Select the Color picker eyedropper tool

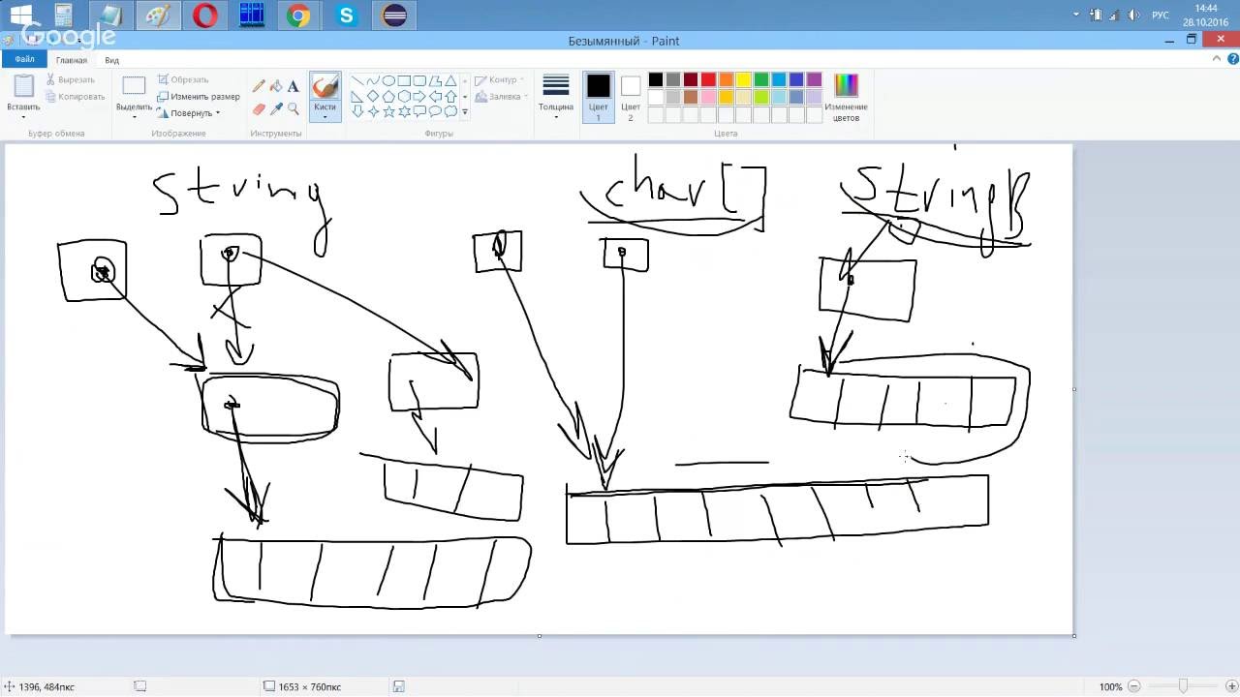(x=276, y=108)
